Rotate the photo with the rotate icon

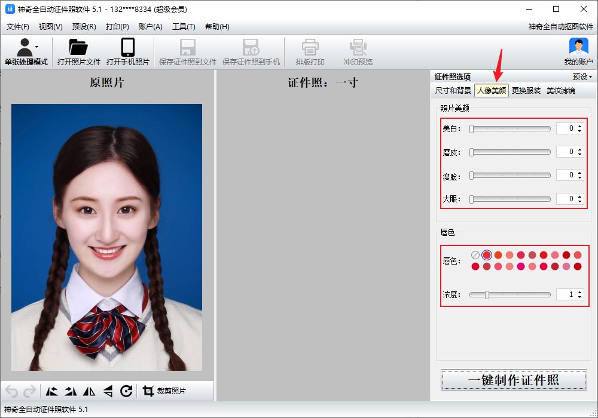point(127,390)
